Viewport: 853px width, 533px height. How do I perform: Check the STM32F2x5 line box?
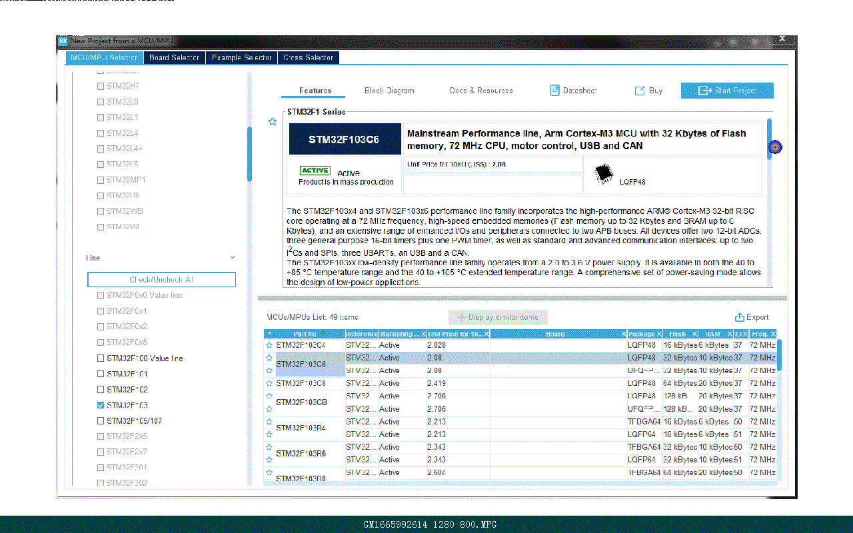[101, 436]
